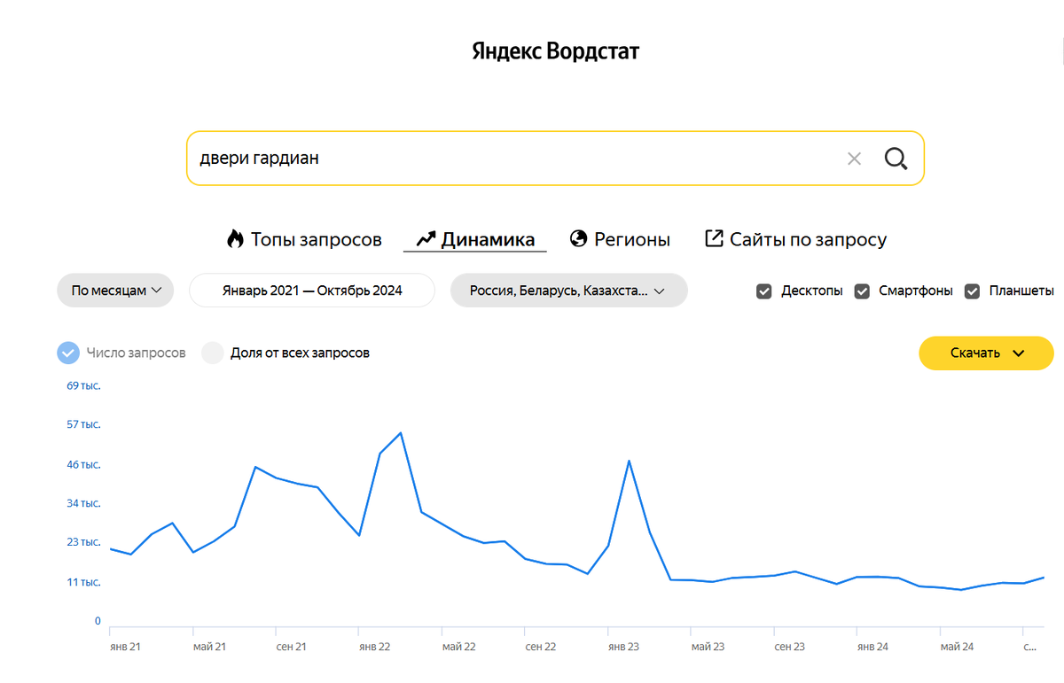This screenshot has width=1064, height=683.
Task: Click the янв 24 label on the time axis
Action: click(872, 648)
